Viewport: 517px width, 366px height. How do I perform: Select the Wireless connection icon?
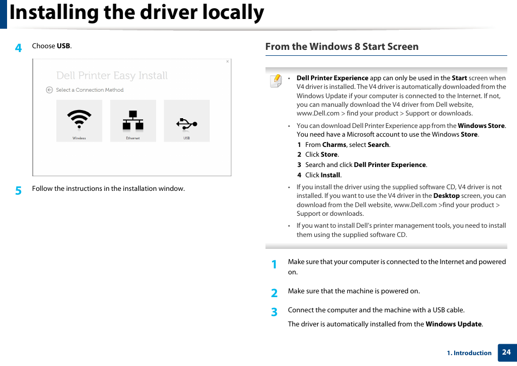click(x=79, y=121)
